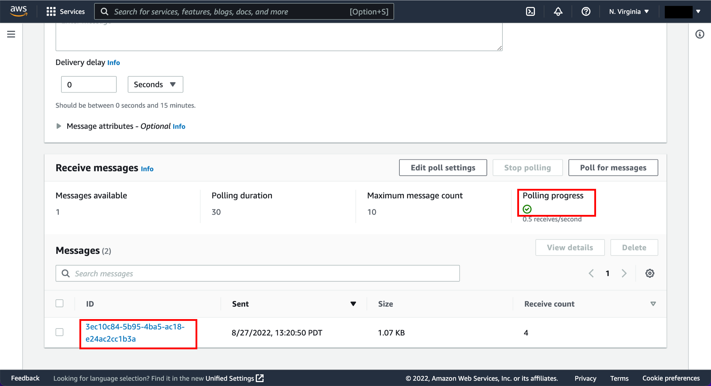Click the column settings gear icon
The height and width of the screenshot is (386, 711).
coord(650,273)
